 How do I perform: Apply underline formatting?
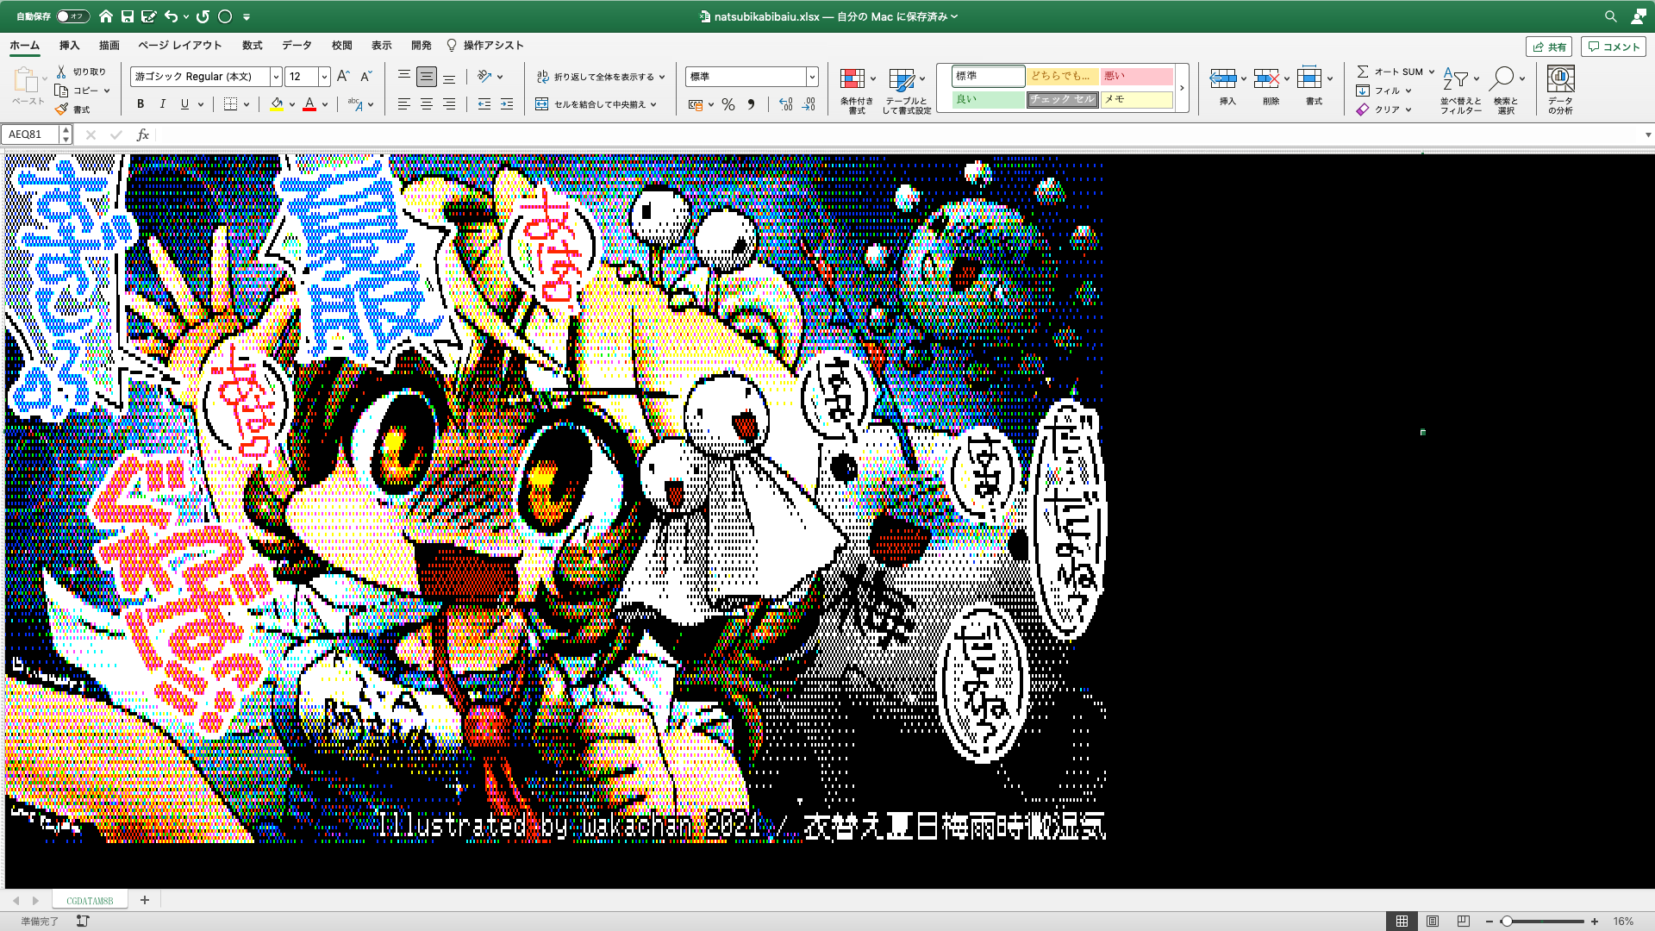click(184, 104)
